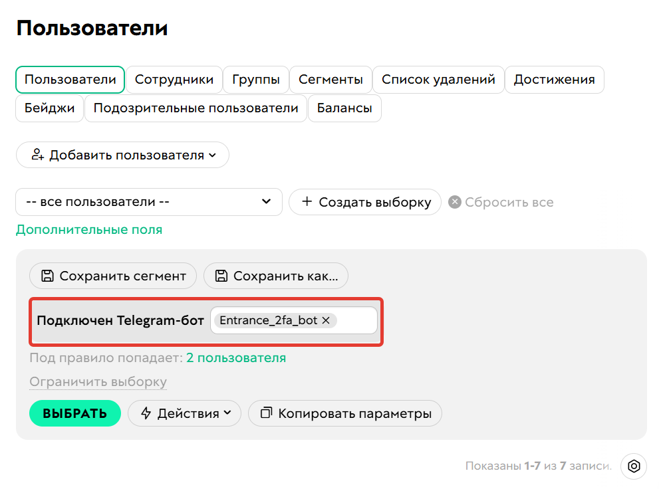Switch to the Сотрудники tab
659x489 pixels.
click(174, 79)
